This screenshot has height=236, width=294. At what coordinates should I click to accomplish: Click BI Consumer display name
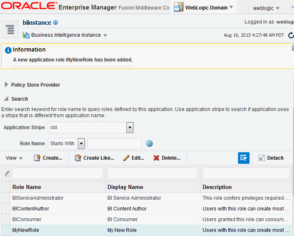point(122,219)
